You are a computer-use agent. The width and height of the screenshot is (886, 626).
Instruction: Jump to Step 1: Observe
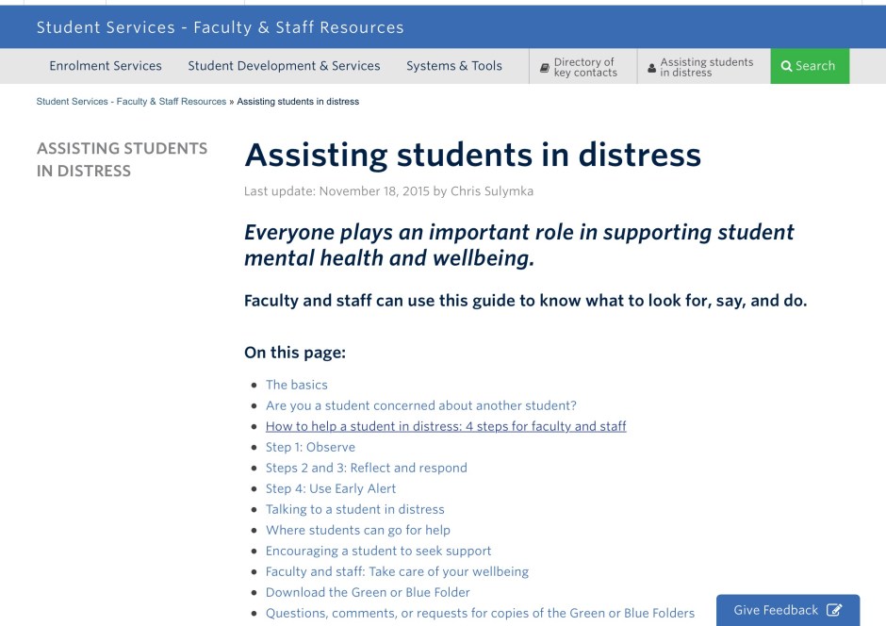[310, 447]
